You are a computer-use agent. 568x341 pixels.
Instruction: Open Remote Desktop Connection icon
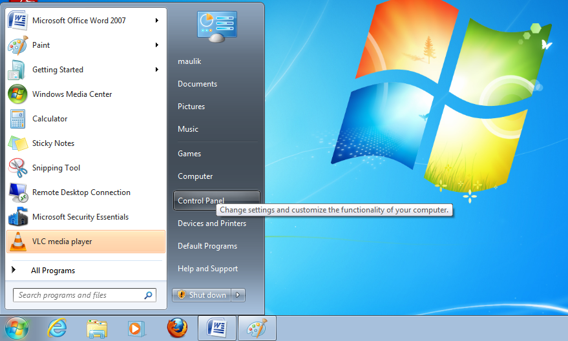click(x=17, y=192)
